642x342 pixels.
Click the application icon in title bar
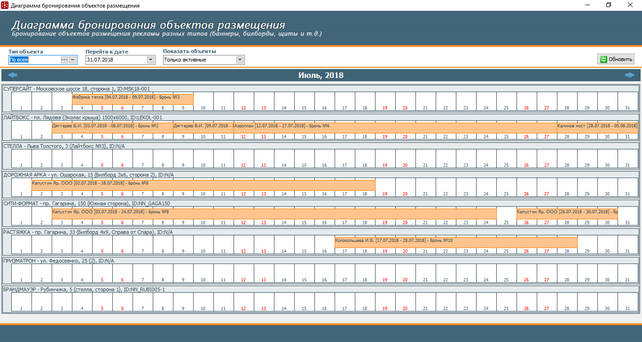click(5, 5)
